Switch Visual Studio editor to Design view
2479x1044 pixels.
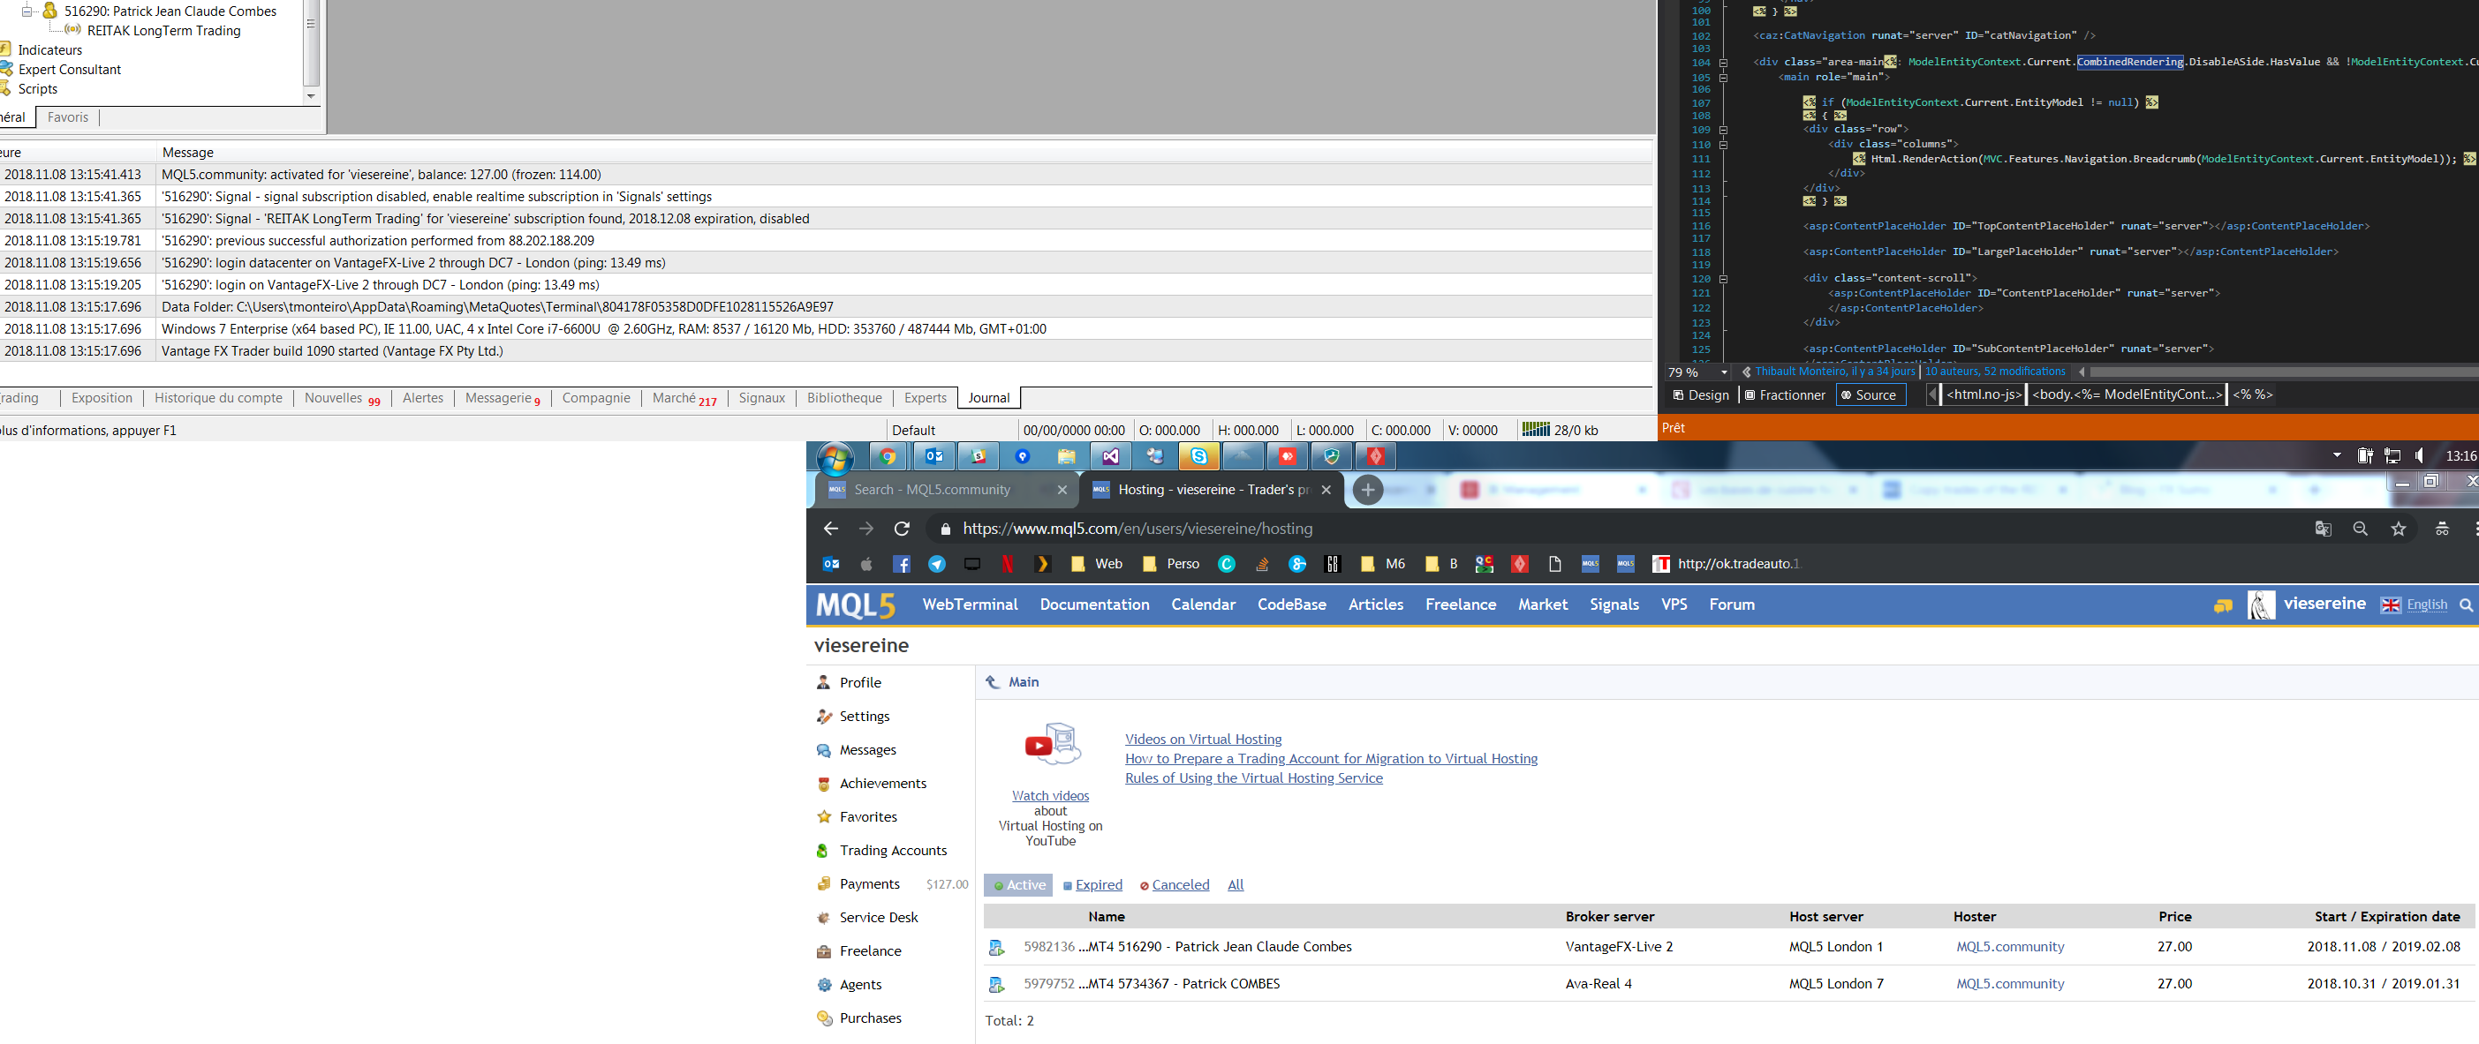click(x=1700, y=395)
